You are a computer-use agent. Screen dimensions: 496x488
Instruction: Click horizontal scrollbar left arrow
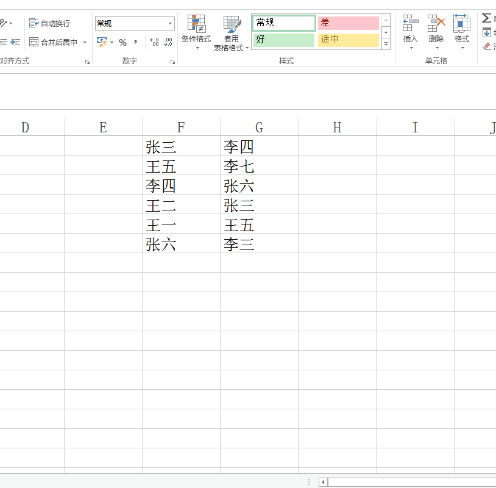tap(323, 483)
